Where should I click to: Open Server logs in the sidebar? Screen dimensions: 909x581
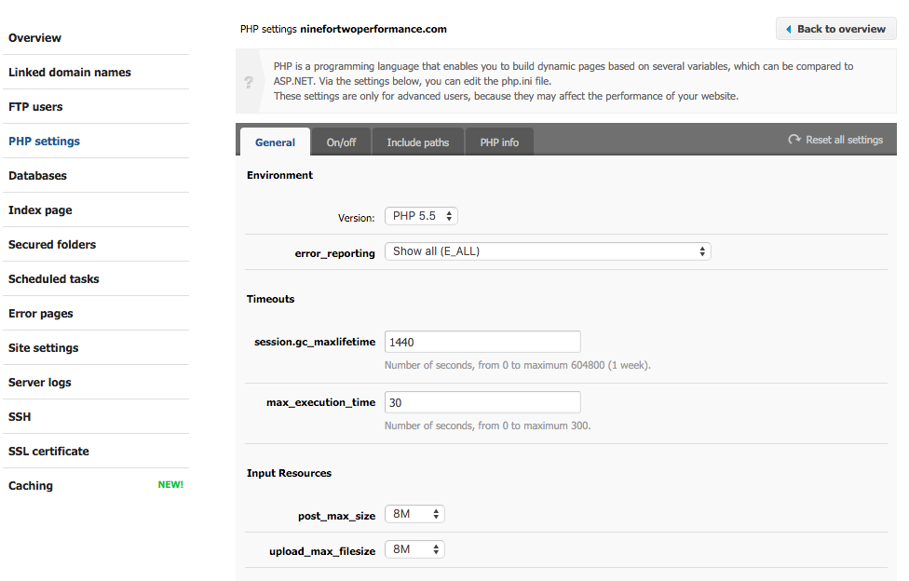coord(39,382)
